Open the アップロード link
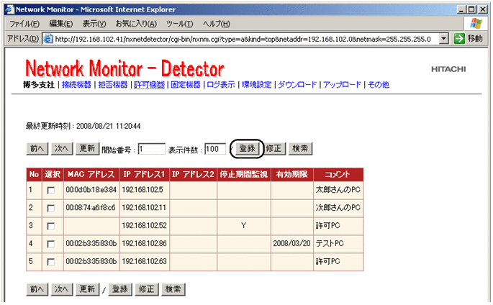Image resolution: width=493 pixels, height=305 pixels. (342, 84)
